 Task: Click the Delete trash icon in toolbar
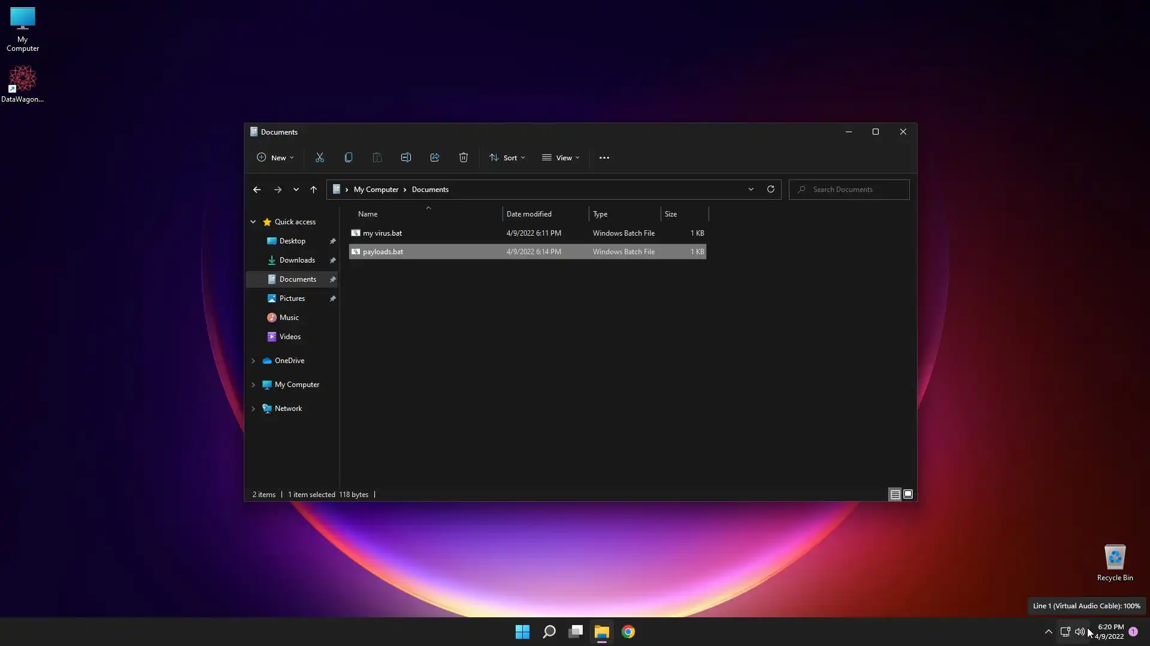pyautogui.click(x=463, y=157)
